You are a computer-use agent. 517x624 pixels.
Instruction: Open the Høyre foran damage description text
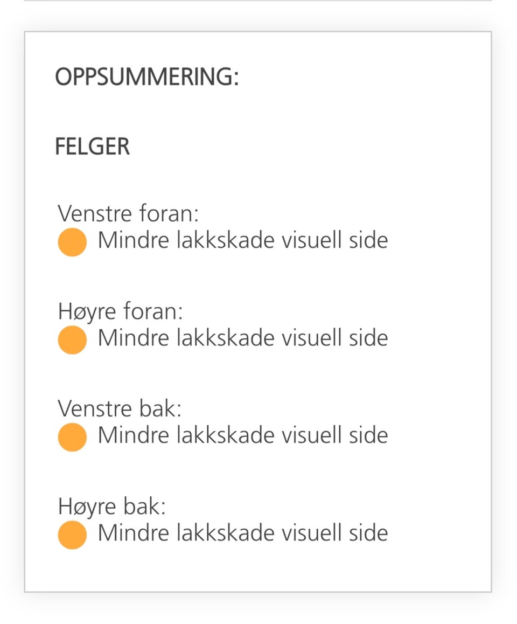click(x=242, y=338)
